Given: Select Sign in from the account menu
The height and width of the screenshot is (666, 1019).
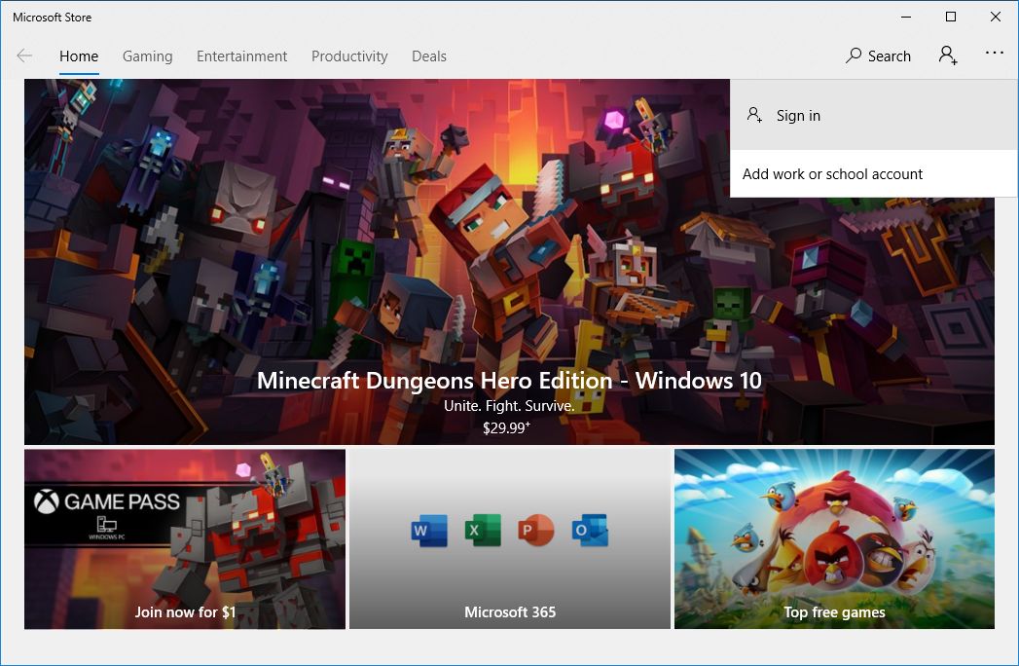Looking at the screenshot, I should 797,115.
